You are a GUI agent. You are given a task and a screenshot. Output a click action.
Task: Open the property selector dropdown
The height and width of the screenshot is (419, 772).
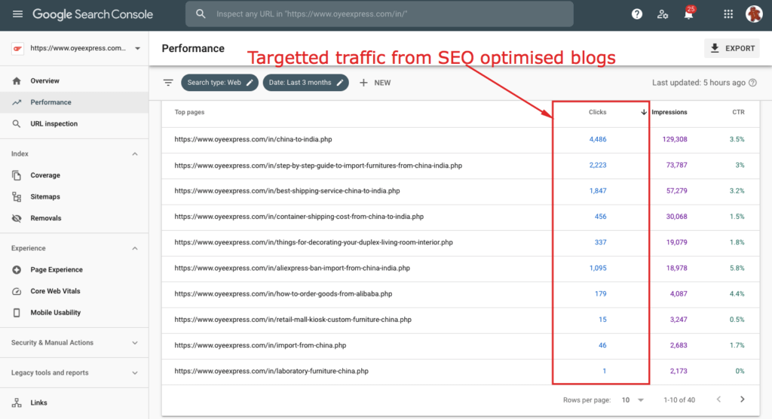pyautogui.click(x=136, y=48)
